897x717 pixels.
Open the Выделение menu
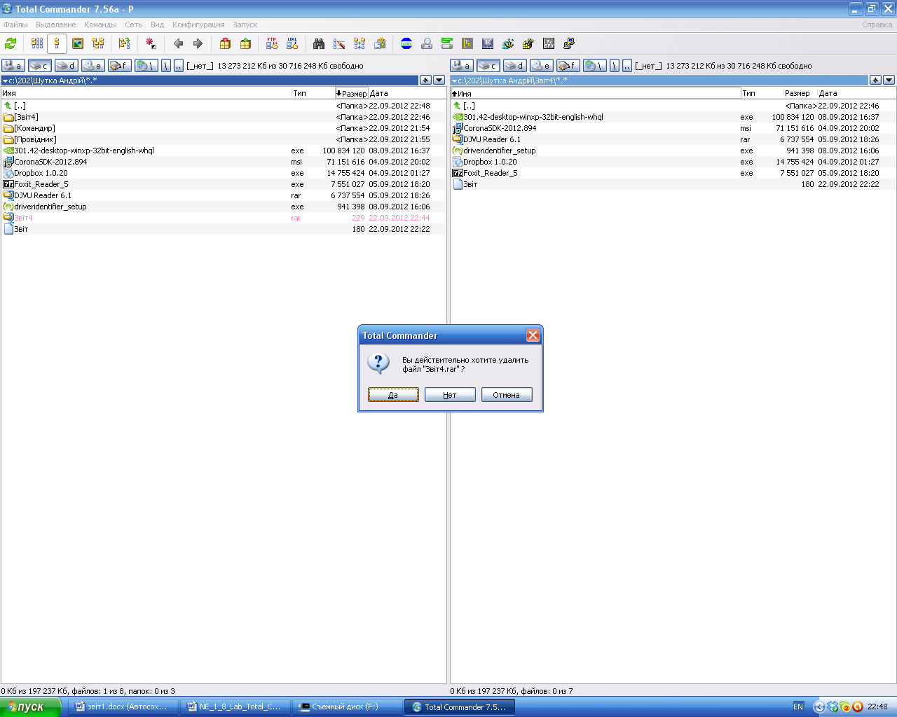tap(56, 25)
